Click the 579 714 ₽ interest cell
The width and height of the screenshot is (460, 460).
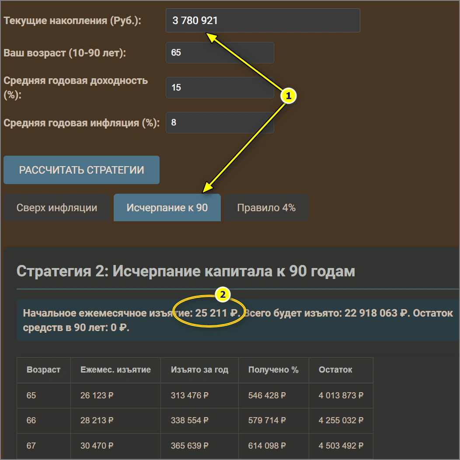(x=273, y=420)
